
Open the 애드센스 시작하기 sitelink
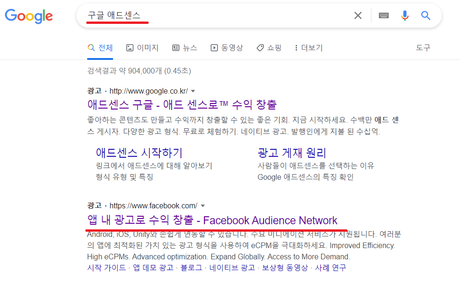(139, 153)
